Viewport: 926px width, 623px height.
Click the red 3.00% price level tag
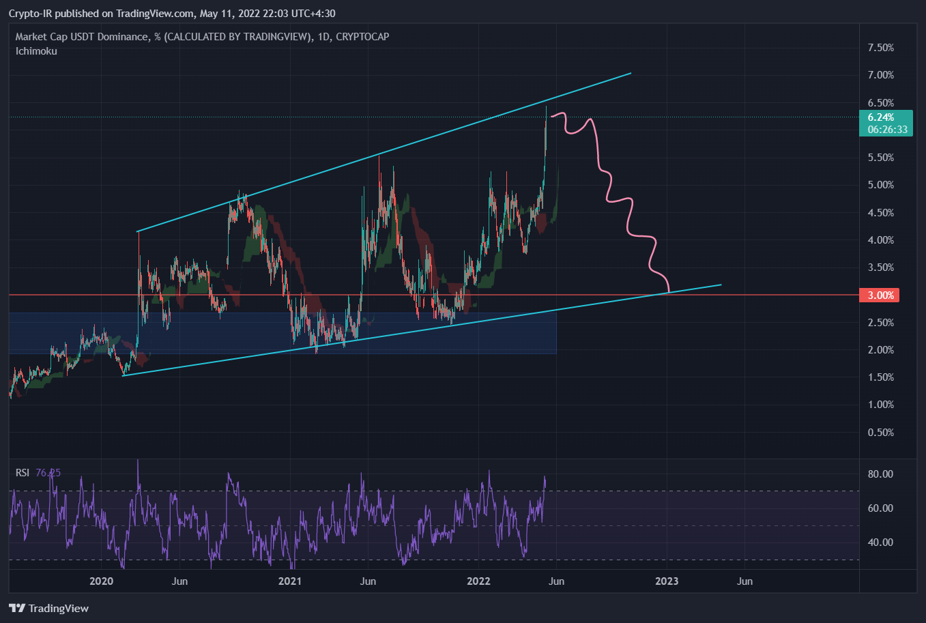[x=880, y=295]
